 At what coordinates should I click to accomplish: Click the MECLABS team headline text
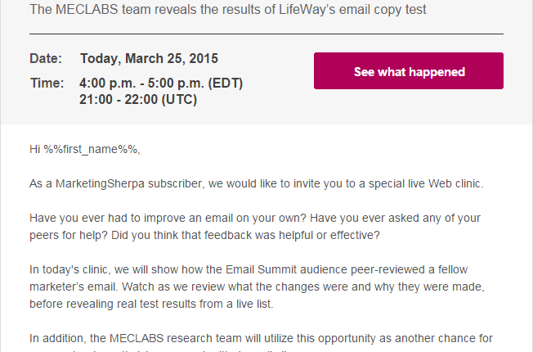tap(228, 10)
